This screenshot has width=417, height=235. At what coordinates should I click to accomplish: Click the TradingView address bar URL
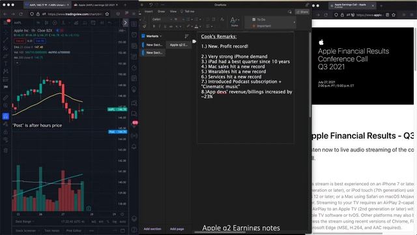tap(75, 14)
